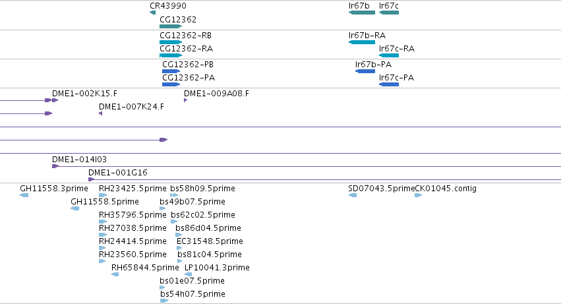561x304 pixels.
Task: Click the SD07043.5prime EST glyph
Action: tap(353, 195)
